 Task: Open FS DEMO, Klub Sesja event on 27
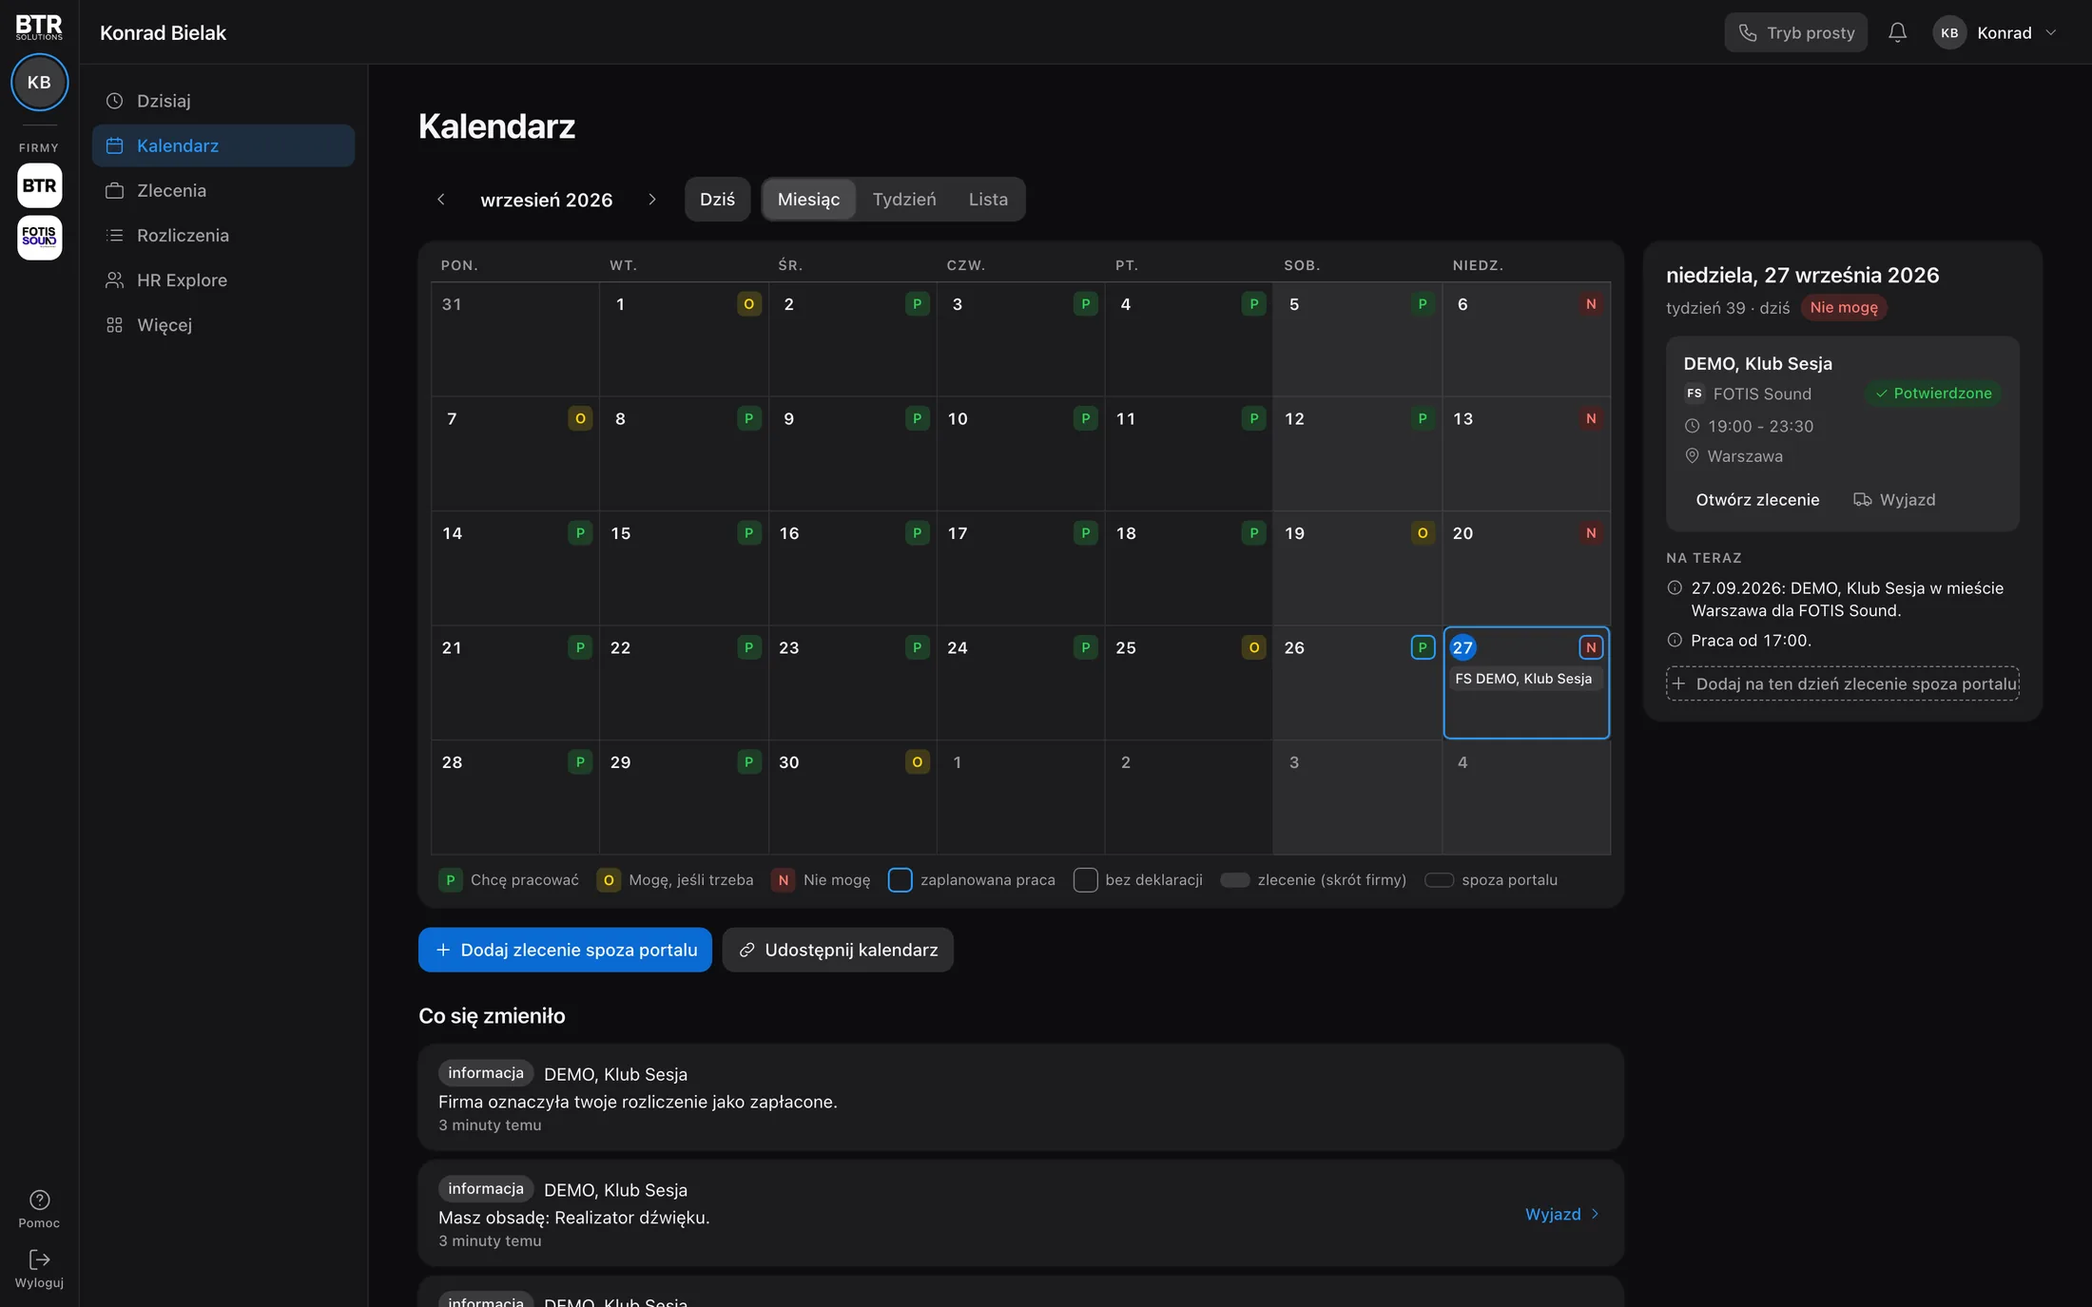pos(1525,679)
